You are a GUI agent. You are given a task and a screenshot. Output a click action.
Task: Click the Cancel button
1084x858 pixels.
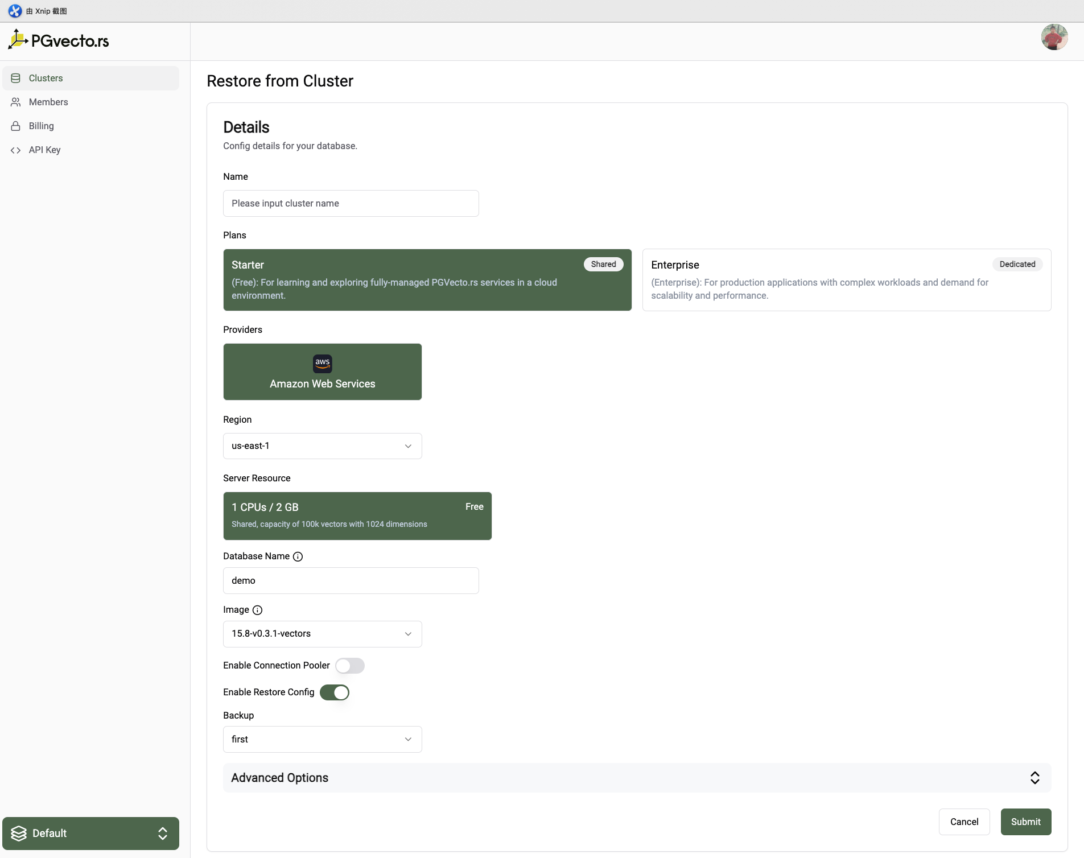pos(964,822)
